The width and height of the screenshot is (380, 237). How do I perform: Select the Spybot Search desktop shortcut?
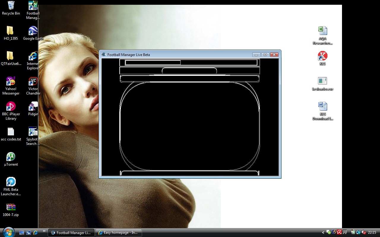coord(33,136)
